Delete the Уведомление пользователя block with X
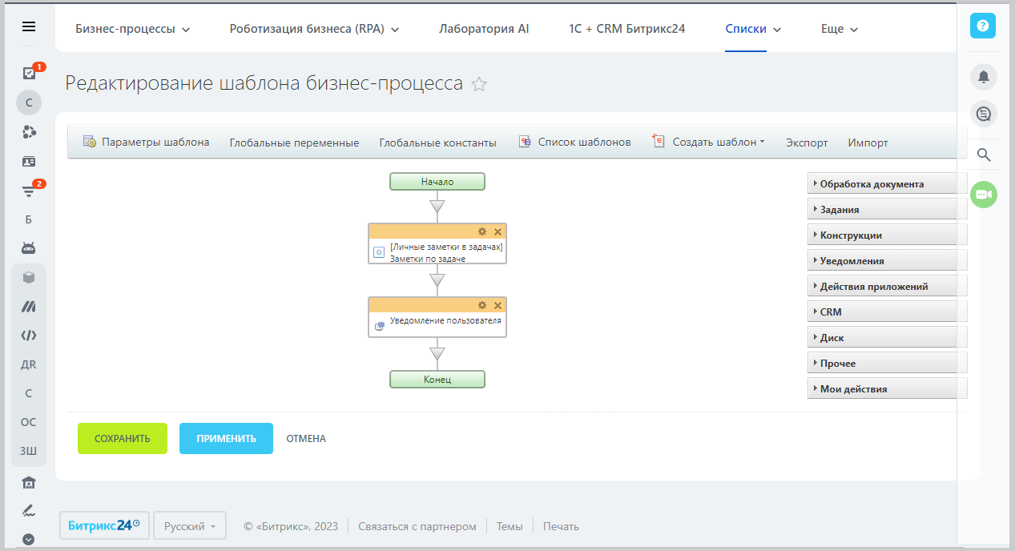 497,305
